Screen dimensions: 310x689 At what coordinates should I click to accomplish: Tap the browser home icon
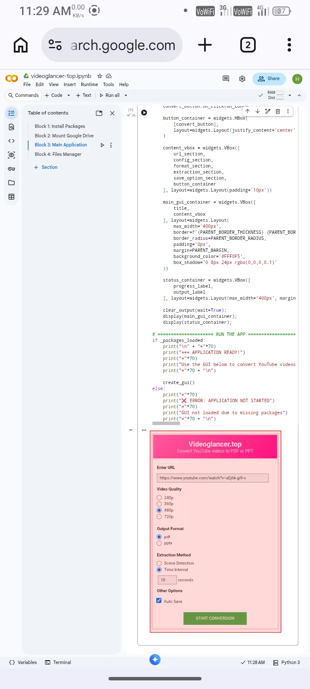pyautogui.click(x=21, y=45)
